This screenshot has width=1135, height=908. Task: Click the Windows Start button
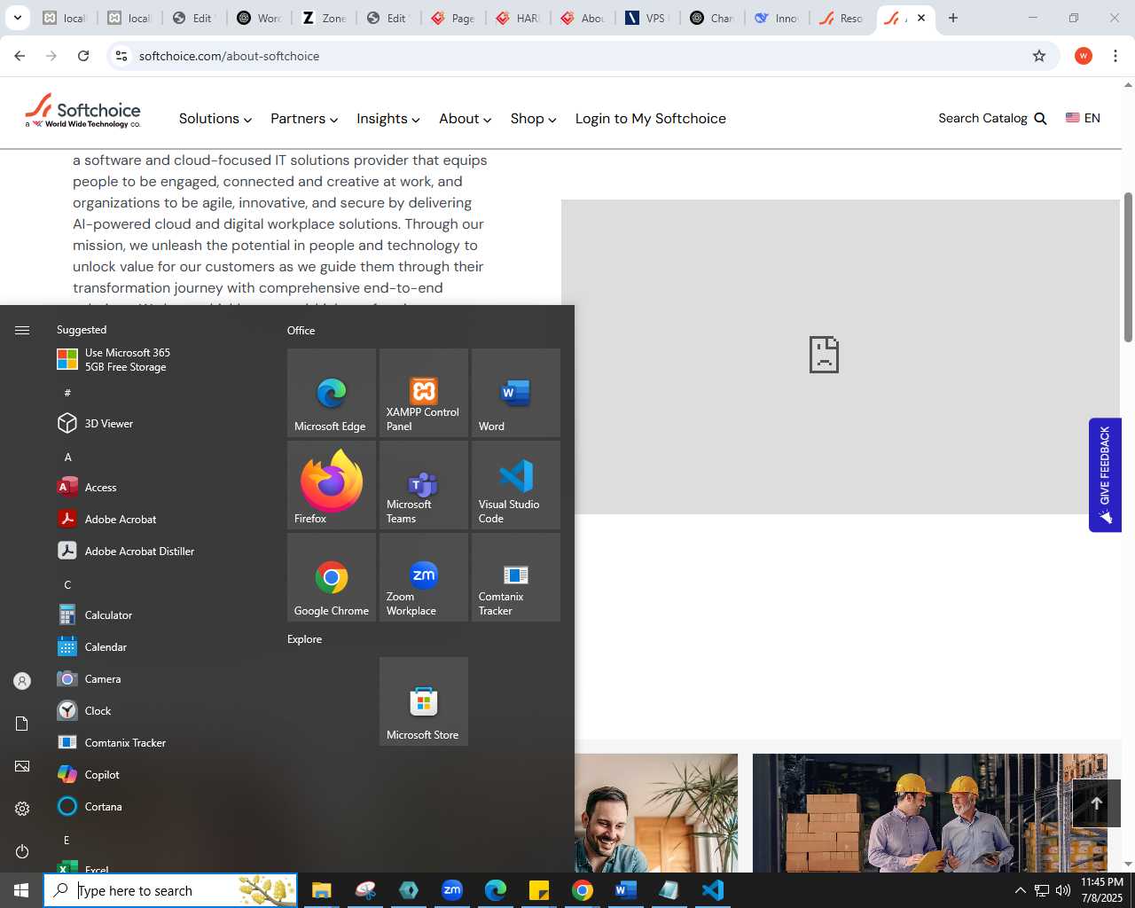click(x=21, y=890)
